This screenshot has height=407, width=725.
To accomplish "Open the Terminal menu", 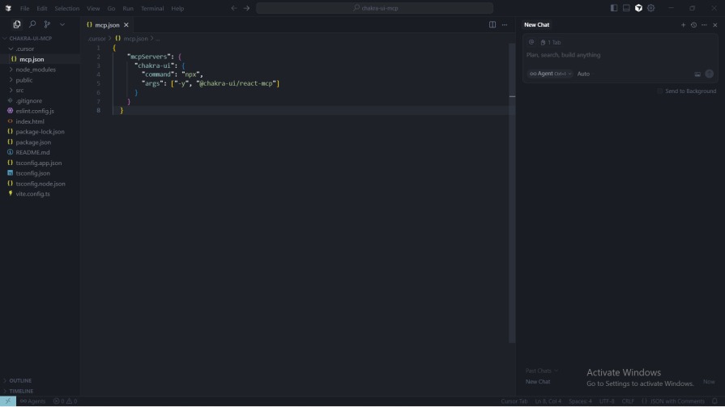I will coord(151,8).
